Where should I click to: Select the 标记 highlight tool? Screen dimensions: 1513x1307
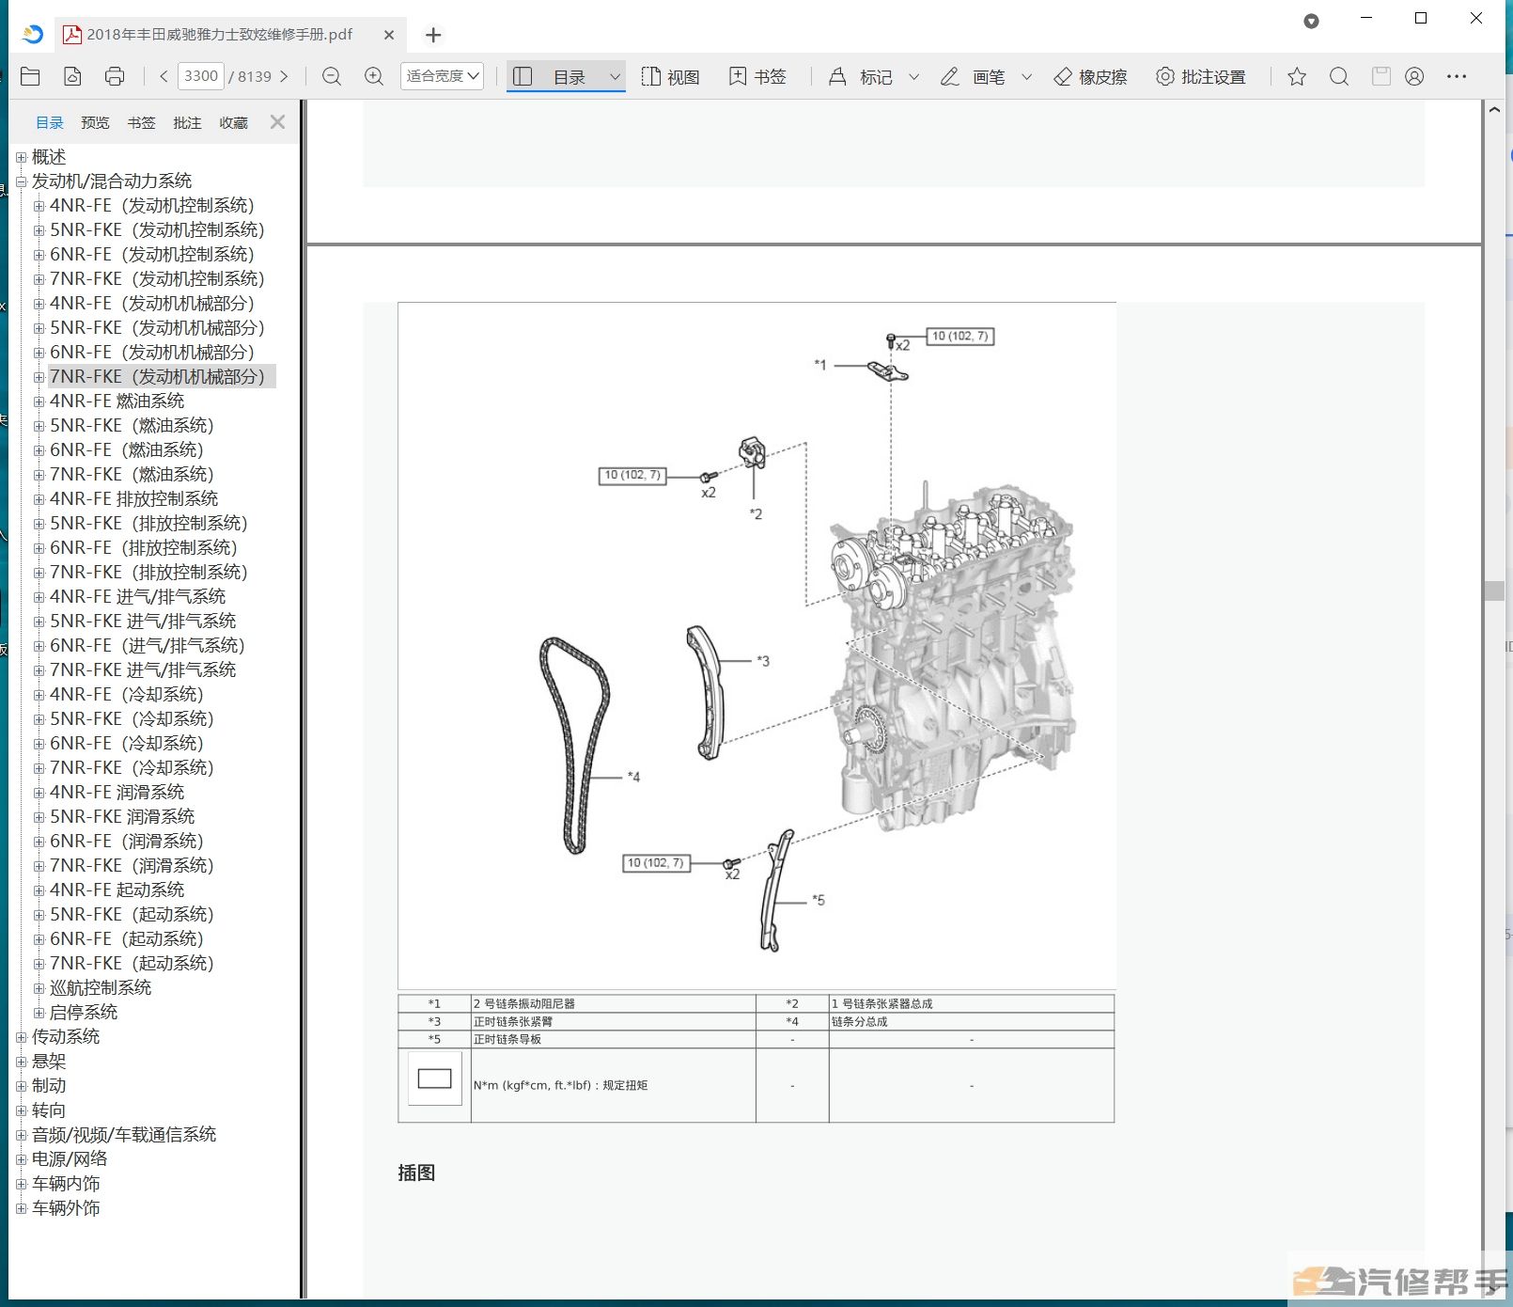[x=861, y=77]
